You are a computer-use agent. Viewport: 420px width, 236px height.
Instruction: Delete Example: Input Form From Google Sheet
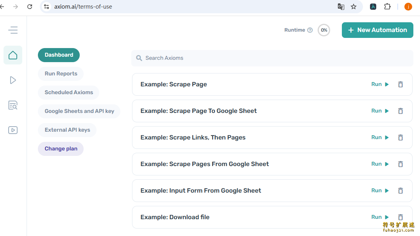400,190
